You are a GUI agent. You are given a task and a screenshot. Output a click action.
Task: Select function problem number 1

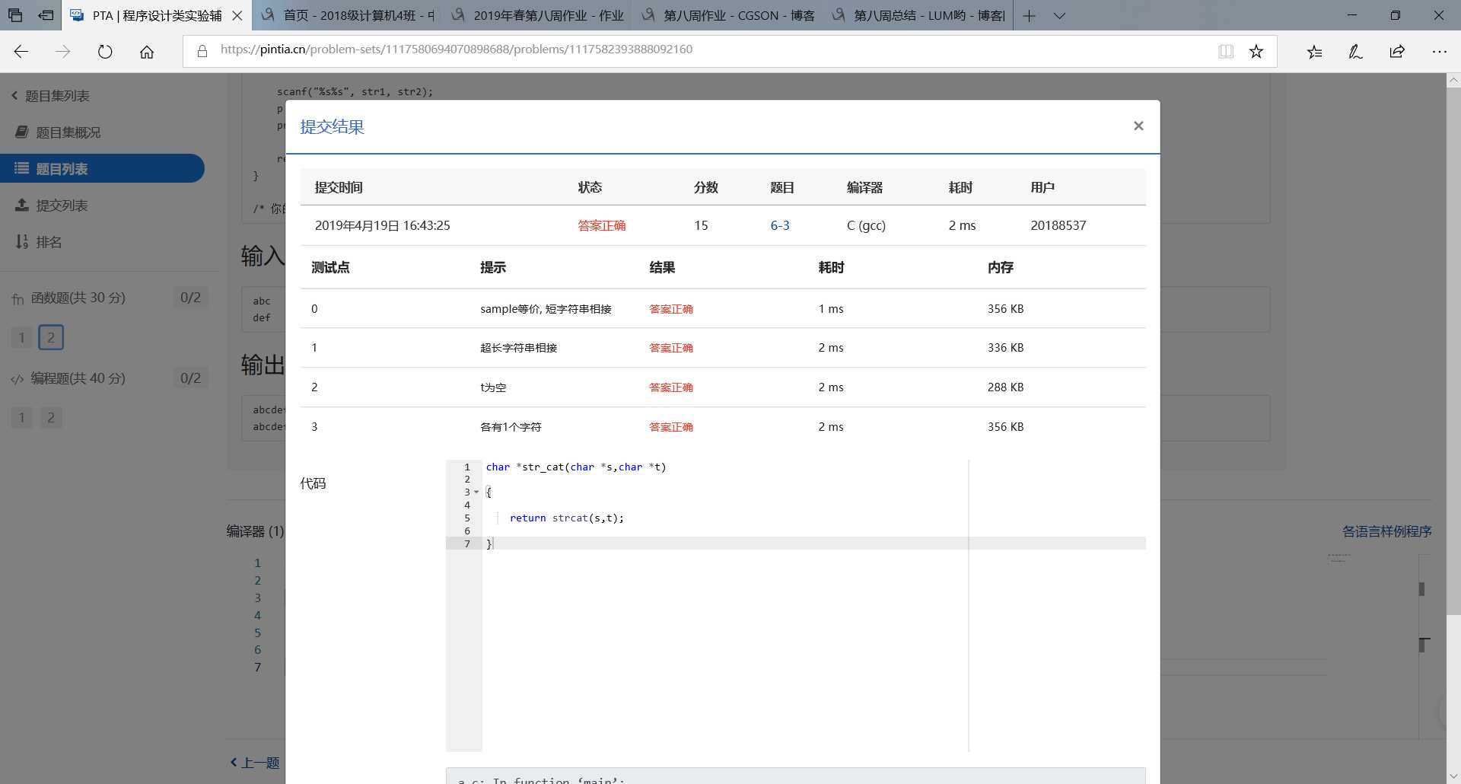tap(22, 337)
